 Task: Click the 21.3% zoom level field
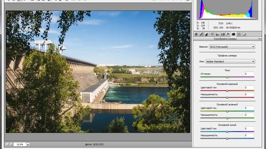20,144
